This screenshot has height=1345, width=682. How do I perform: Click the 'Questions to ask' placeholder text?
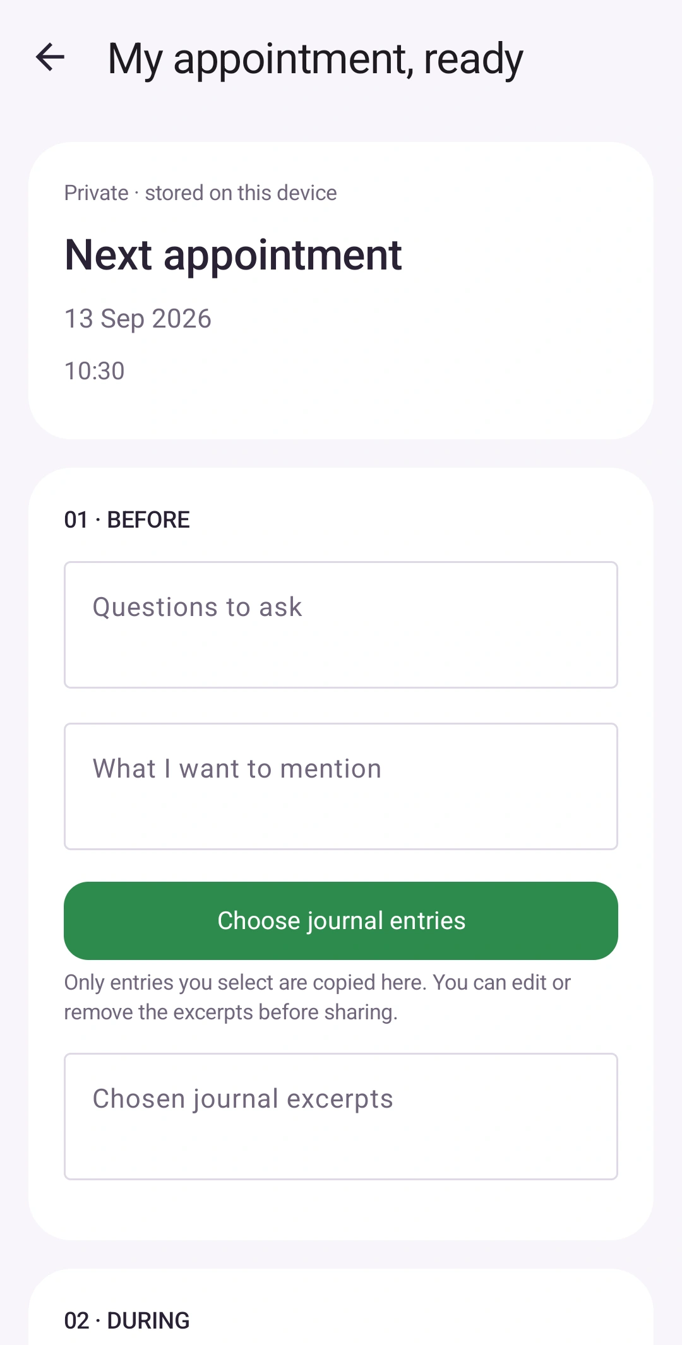point(198,607)
